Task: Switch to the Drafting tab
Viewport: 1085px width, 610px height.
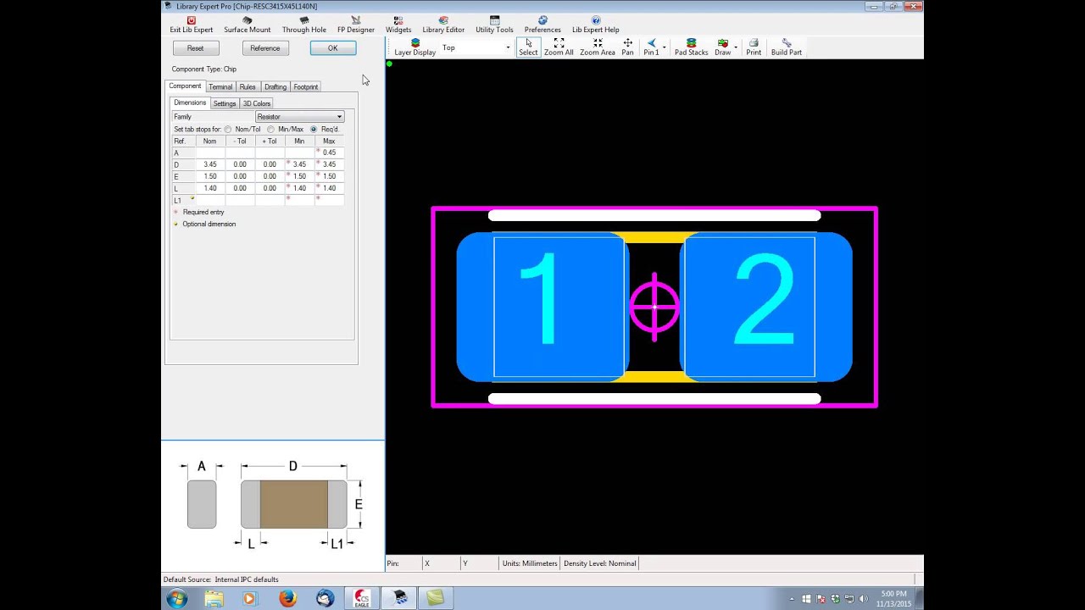Action: (275, 87)
